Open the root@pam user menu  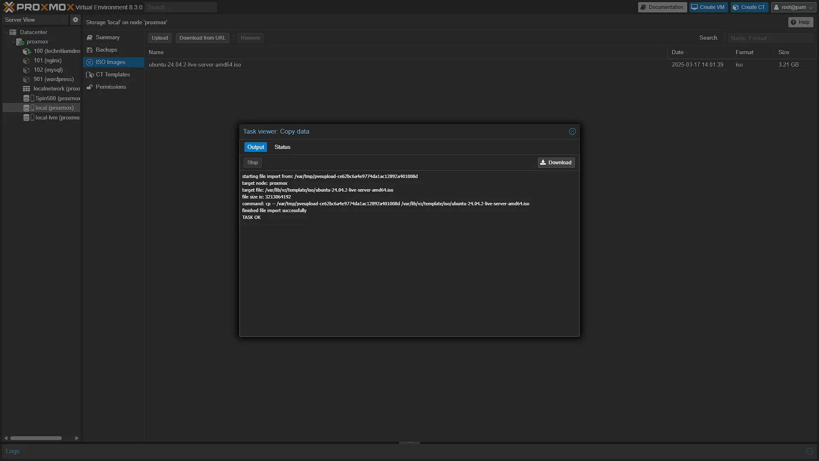tap(793, 7)
